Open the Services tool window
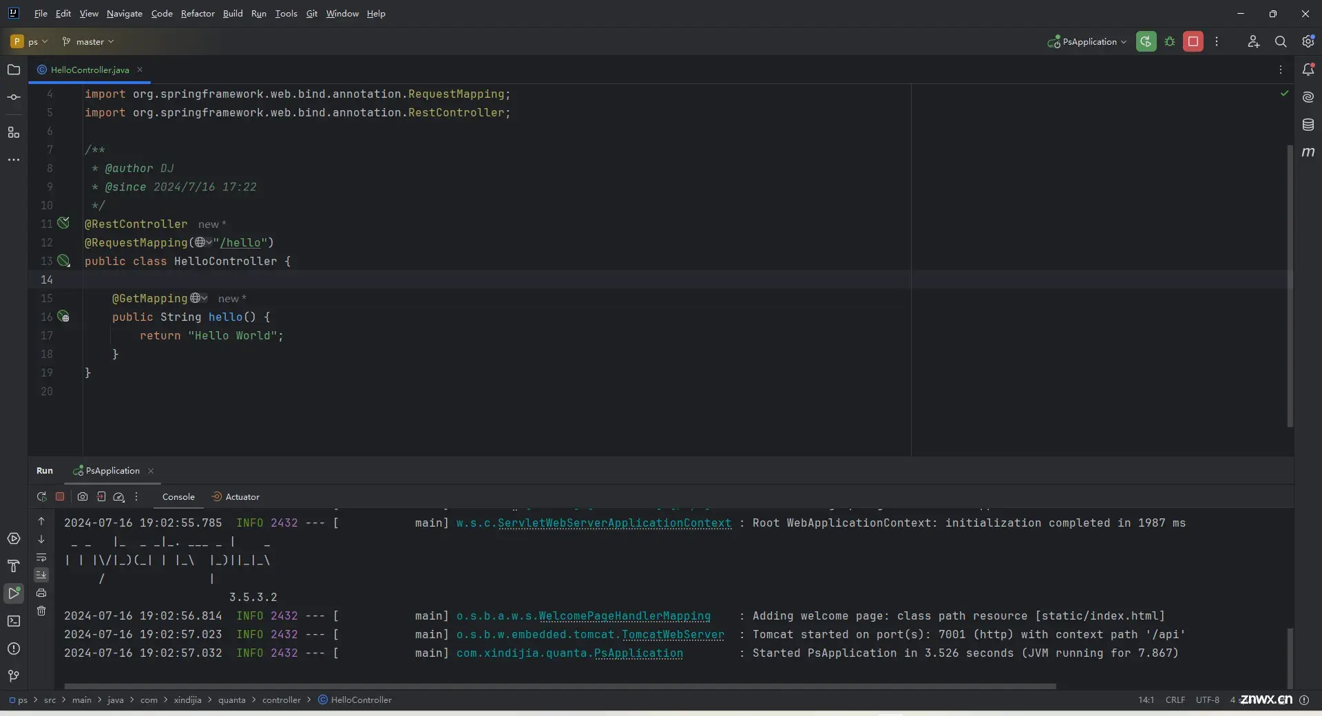This screenshot has width=1322, height=716. (x=13, y=538)
